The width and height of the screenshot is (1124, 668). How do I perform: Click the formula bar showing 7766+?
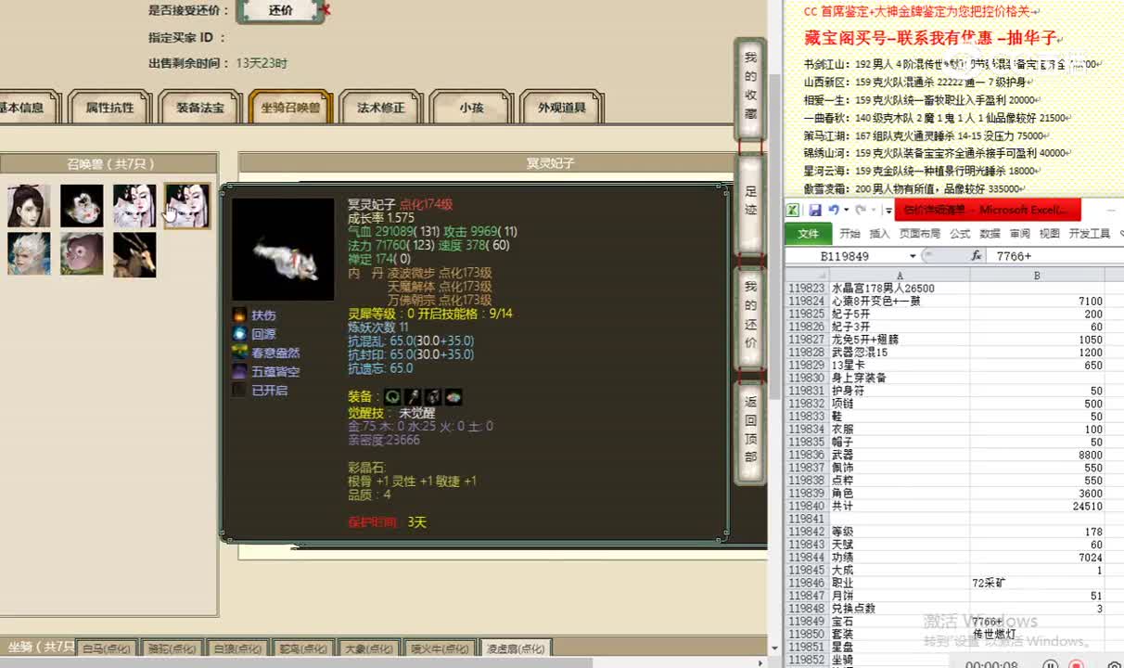point(1054,256)
